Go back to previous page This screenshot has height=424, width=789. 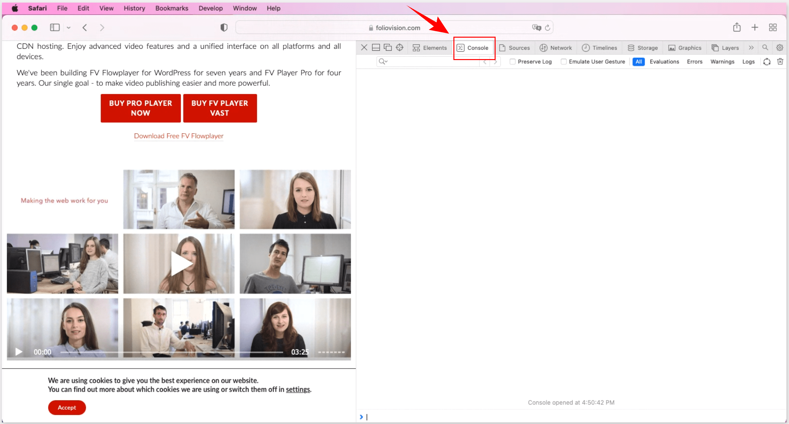click(85, 28)
